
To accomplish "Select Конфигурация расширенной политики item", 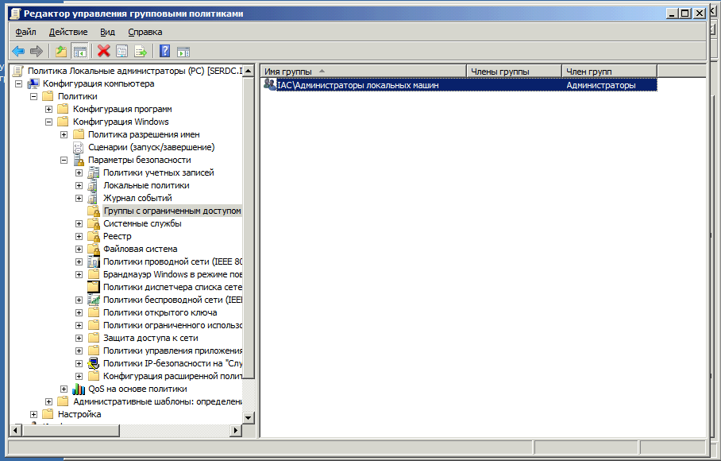I will (x=172, y=376).
